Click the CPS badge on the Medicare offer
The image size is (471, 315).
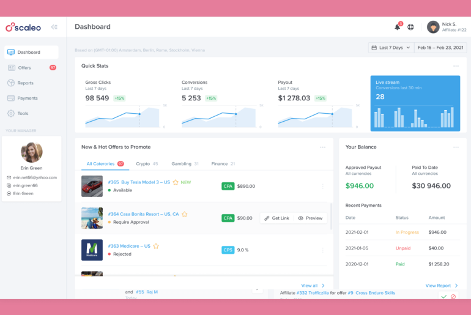(x=228, y=250)
